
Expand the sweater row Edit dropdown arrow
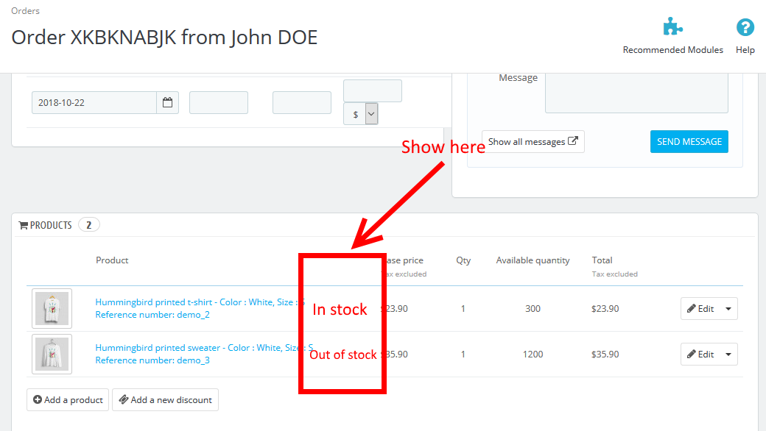pyautogui.click(x=728, y=355)
